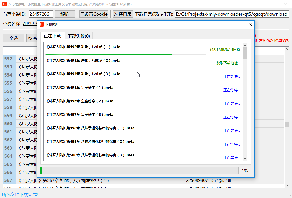
Task: Click the main table scroll-down arrow
Action: click(x=287, y=186)
